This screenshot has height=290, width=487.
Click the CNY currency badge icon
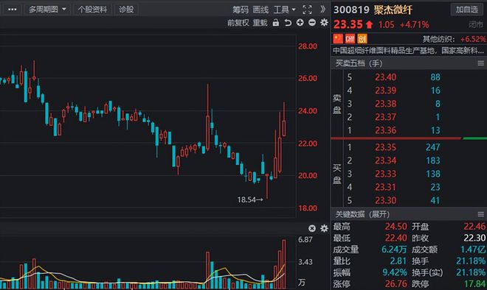pos(350,39)
